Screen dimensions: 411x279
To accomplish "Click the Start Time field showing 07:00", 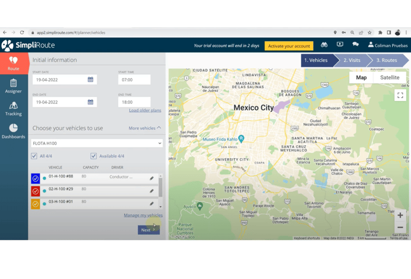I will pos(134,80).
